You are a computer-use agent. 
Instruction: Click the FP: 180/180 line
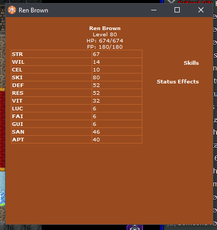[105, 47]
